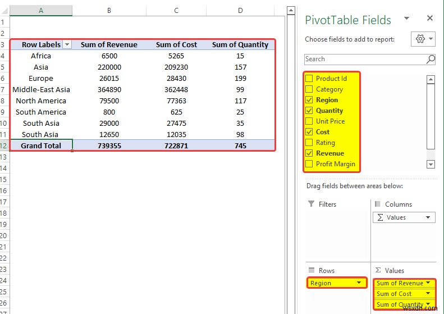The height and width of the screenshot is (314, 444).
Task: Click the Profit Margin field name
Action: pyautogui.click(x=335, y=164)
